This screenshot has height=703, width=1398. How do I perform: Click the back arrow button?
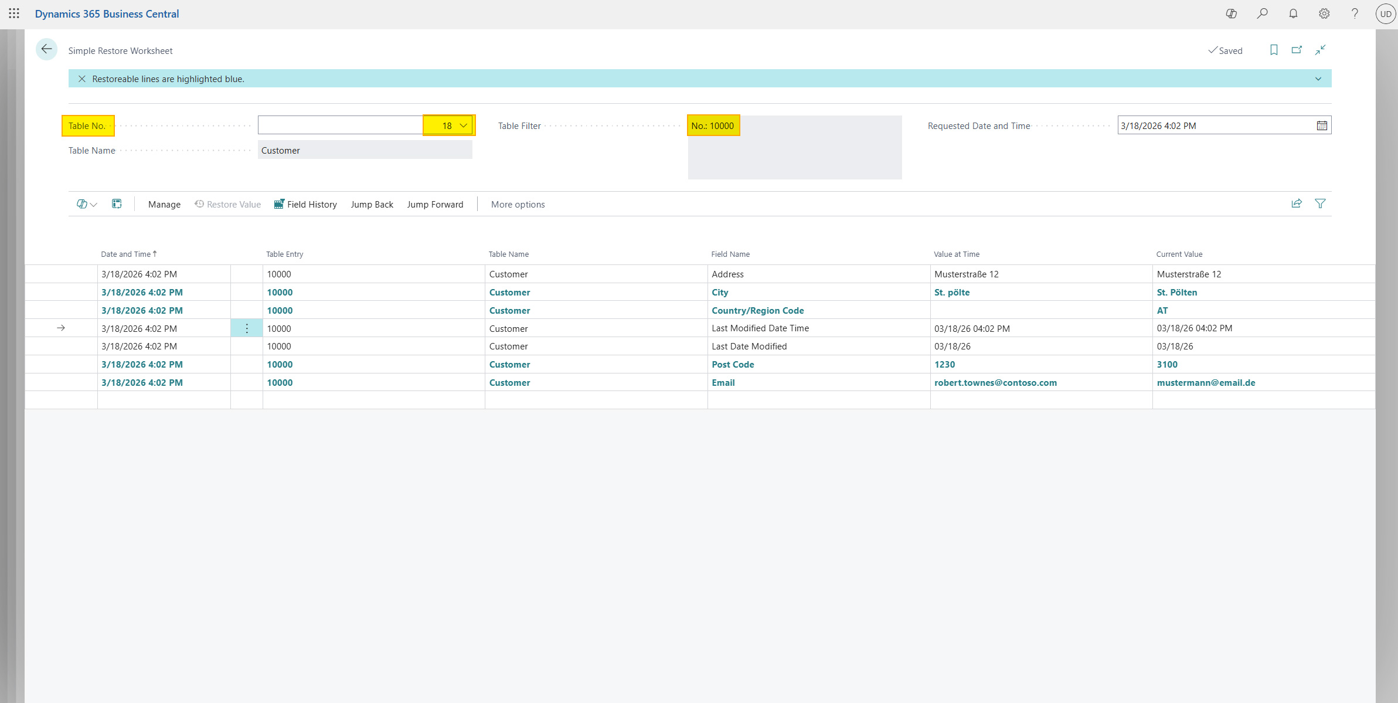[x=46, y=50]
